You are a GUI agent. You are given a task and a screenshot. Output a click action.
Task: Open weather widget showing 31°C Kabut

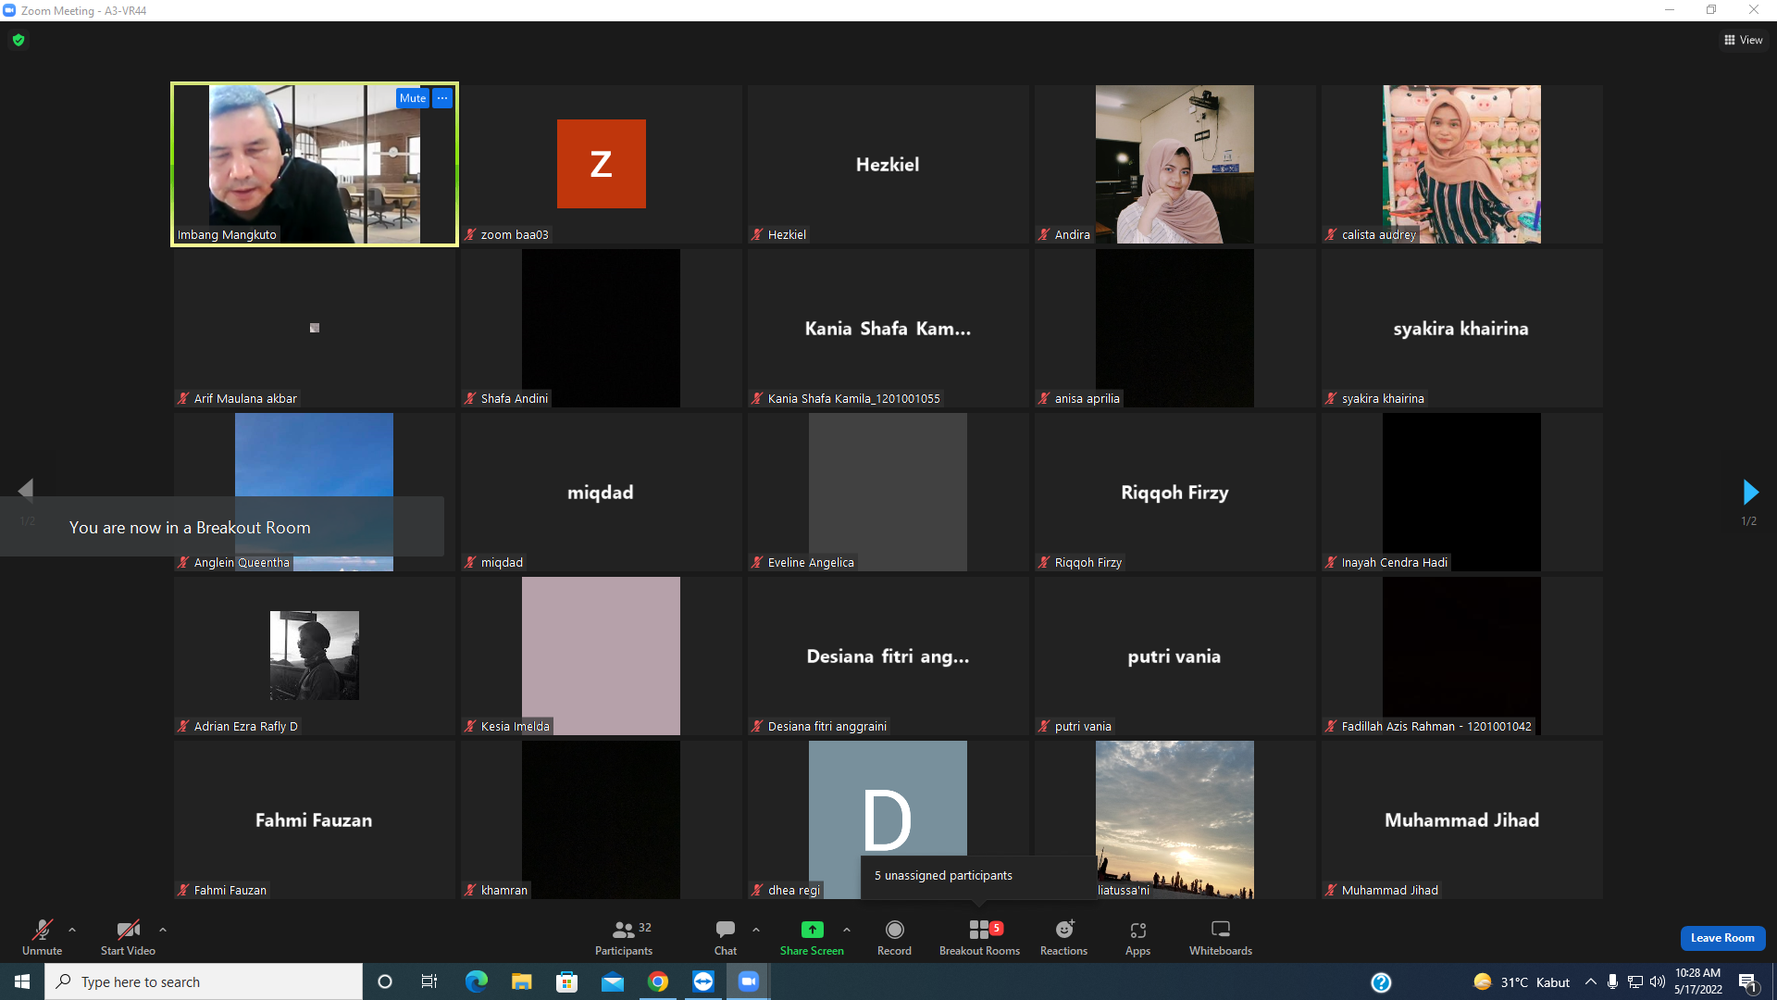(x=1522, y=981)
